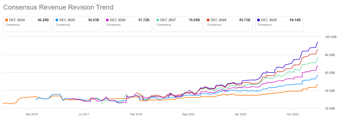This screenshot has width=340, height=120.
Task: Click the red DEC 2028 legend dot
Action: click(x=208, y=20)
